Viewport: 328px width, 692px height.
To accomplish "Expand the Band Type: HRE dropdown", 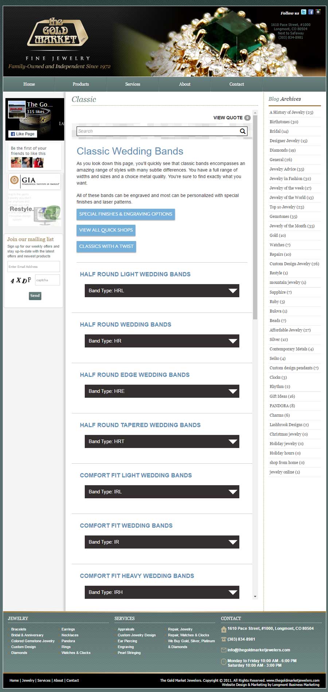I will (162, 391).
